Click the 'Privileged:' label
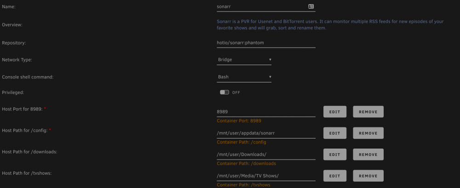Screen dimensions: 460x188 click(x=13, y=92)
